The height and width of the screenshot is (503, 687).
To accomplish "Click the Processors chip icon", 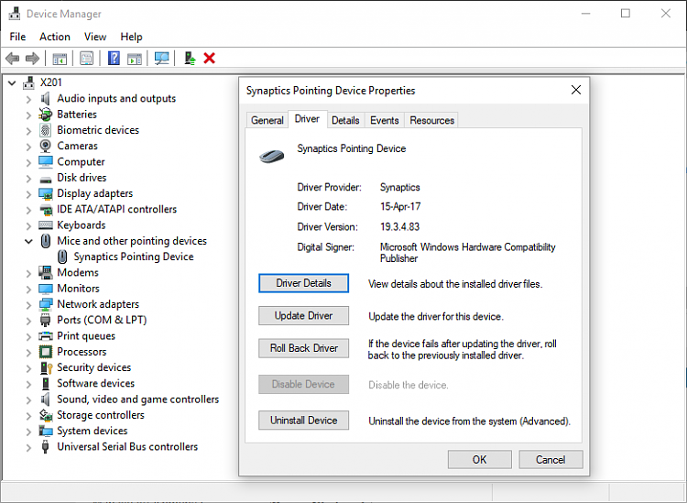I will 45,352.
